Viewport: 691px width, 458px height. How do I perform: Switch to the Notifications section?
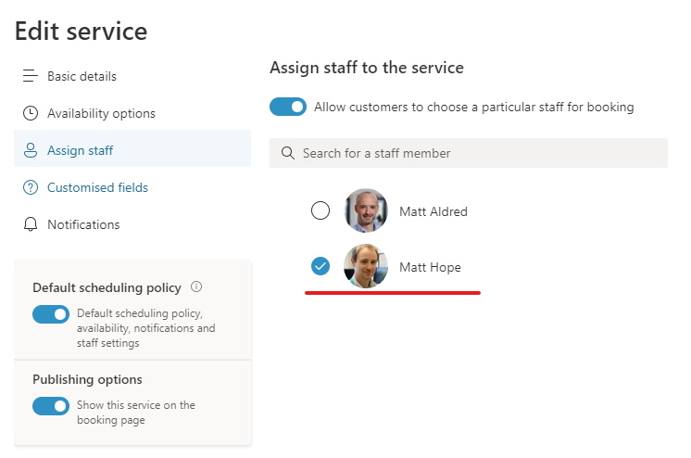(x=83, y=224)
